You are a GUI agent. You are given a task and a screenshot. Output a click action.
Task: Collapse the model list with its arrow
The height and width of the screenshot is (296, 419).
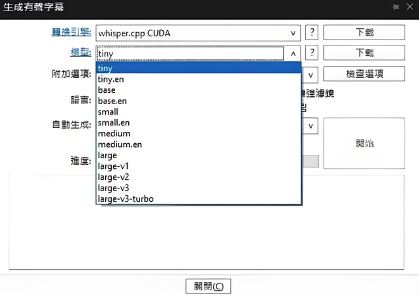point(293,53)
